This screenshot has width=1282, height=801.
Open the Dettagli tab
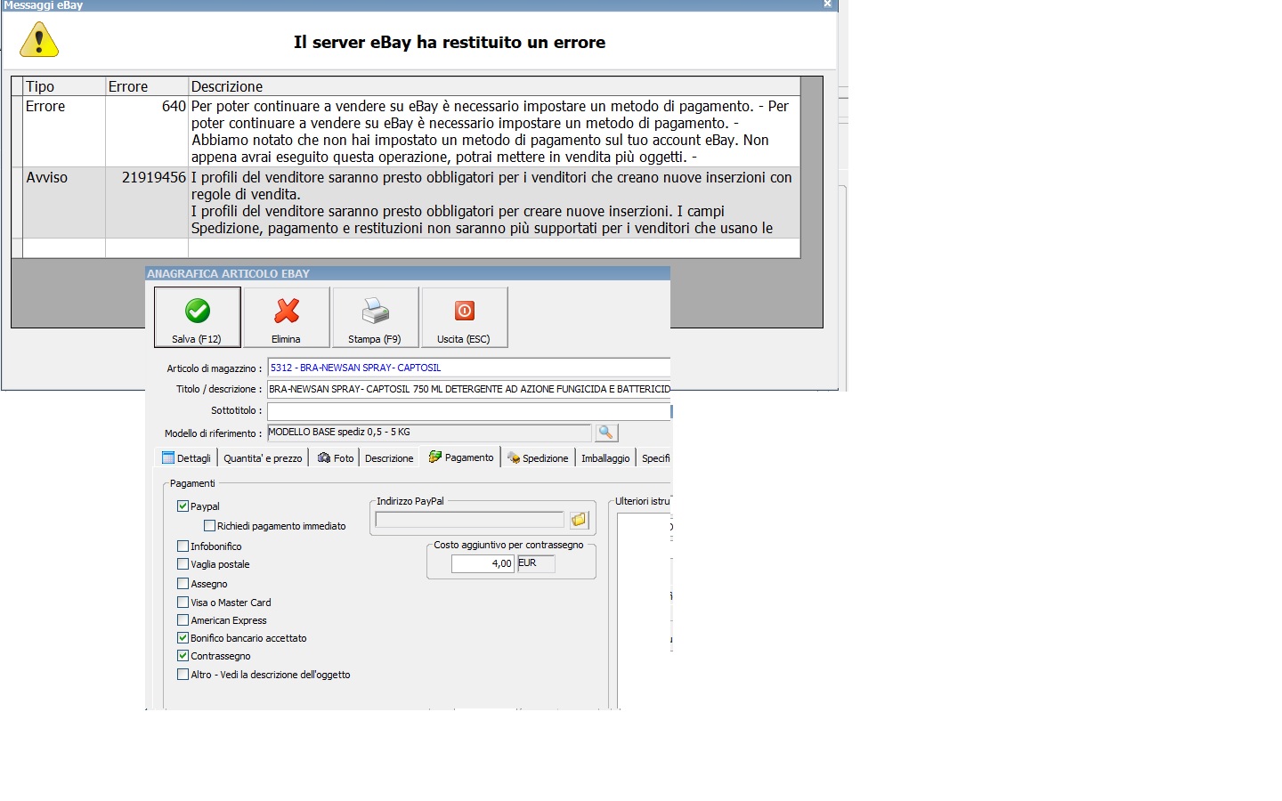[187, 457]
